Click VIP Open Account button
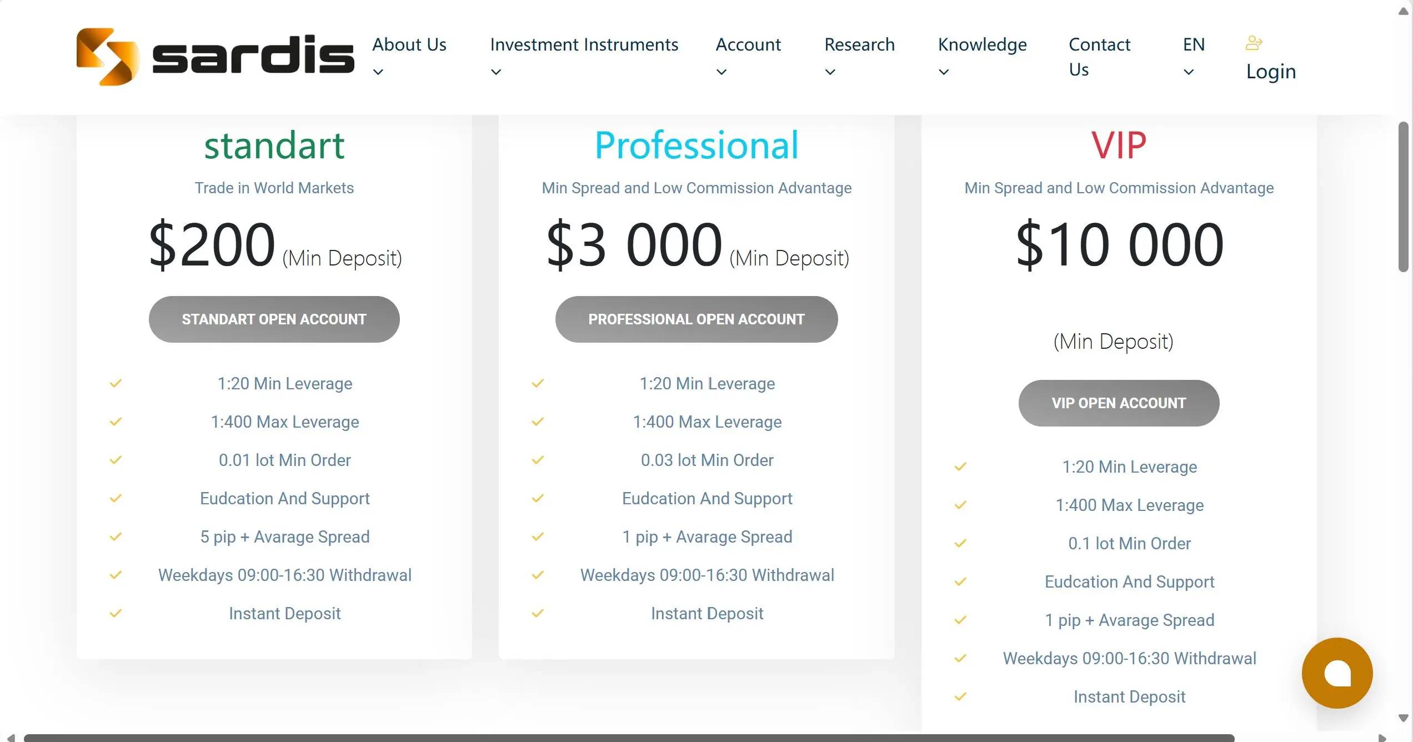 coord(1119,403)
